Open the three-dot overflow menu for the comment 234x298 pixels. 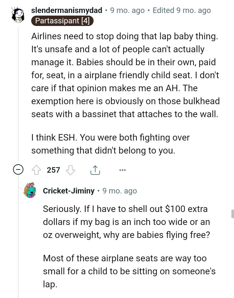pyautogui.click(x=123, y=170)
